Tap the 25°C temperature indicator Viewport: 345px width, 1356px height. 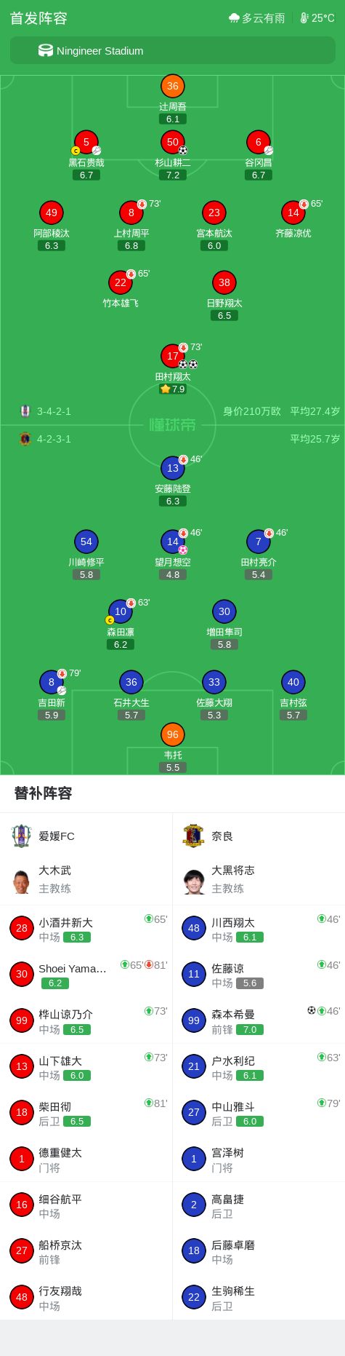tap(317, 18)
